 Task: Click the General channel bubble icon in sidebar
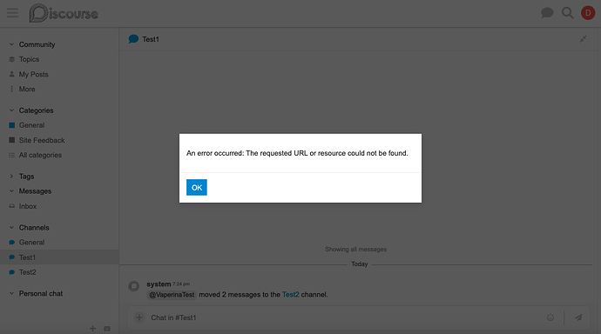tap(12, 242)
